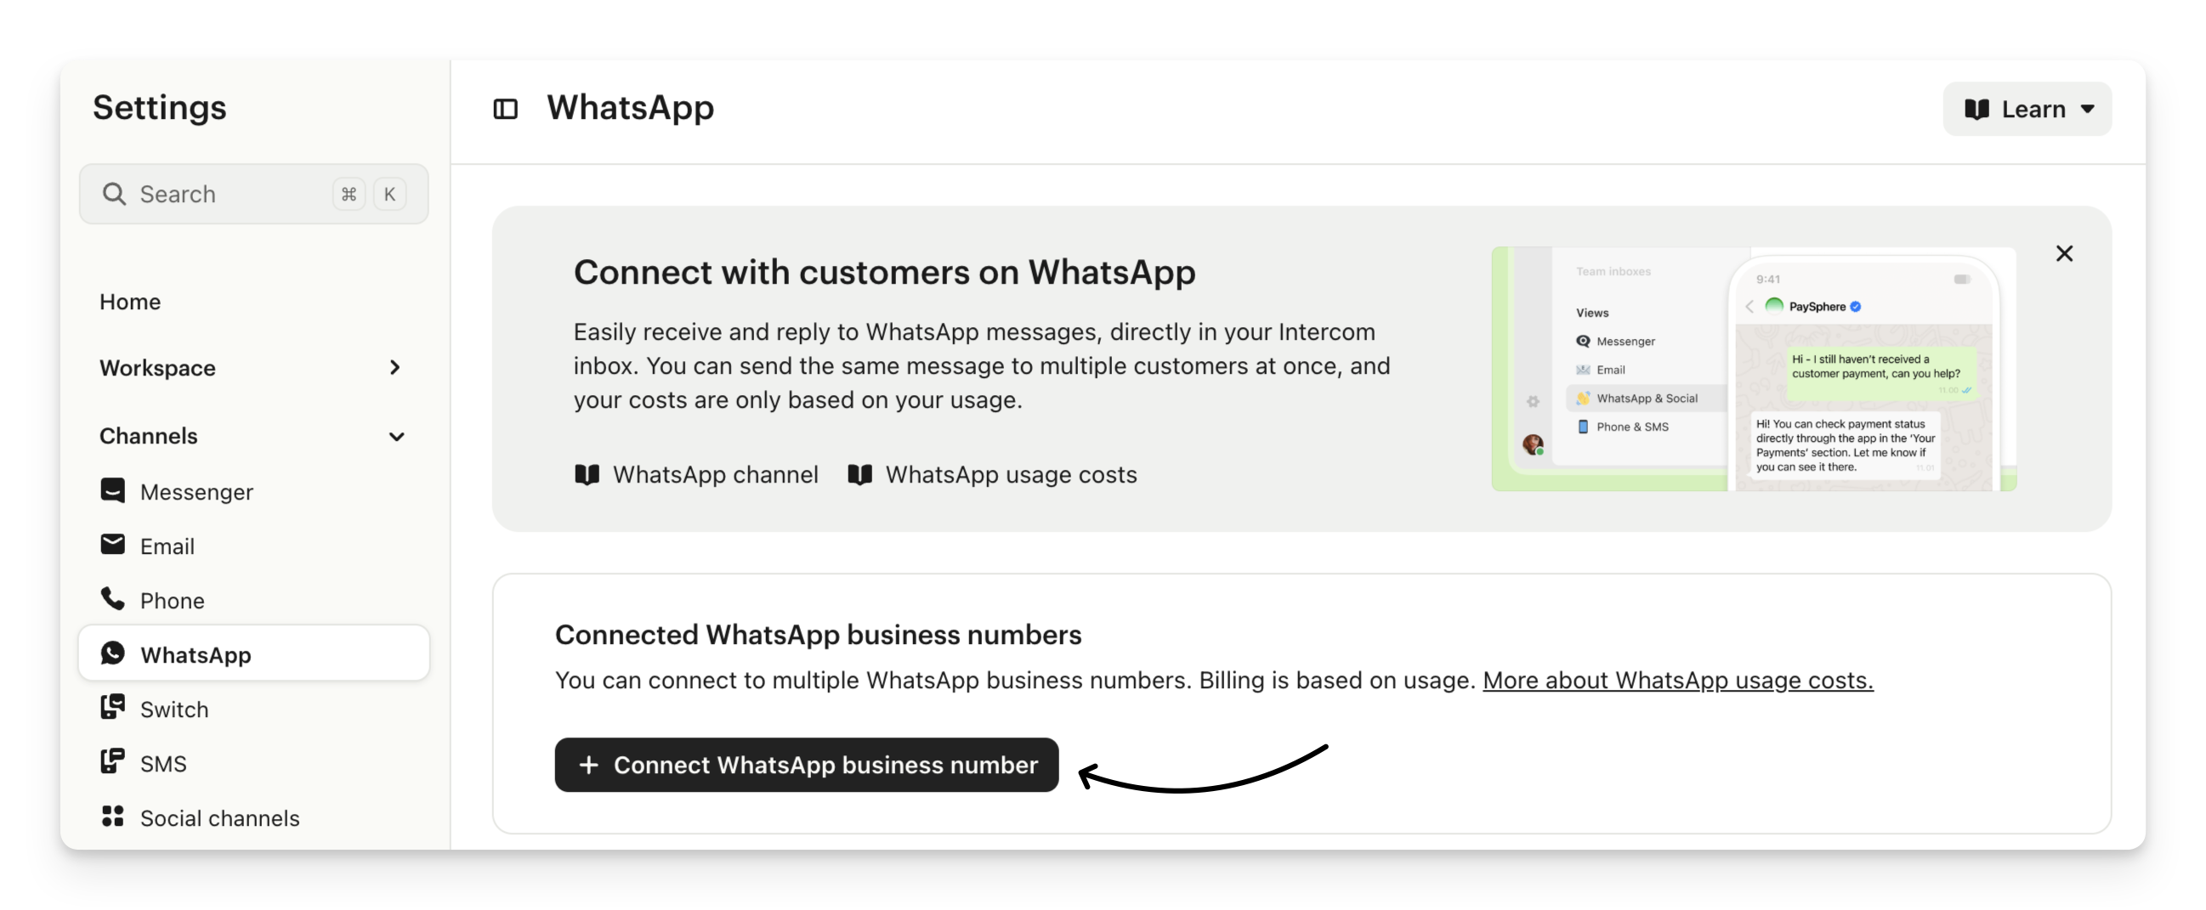Open More about WhatsApp usage costs link
The image size is (2206, 910).
pos(1677,680)
